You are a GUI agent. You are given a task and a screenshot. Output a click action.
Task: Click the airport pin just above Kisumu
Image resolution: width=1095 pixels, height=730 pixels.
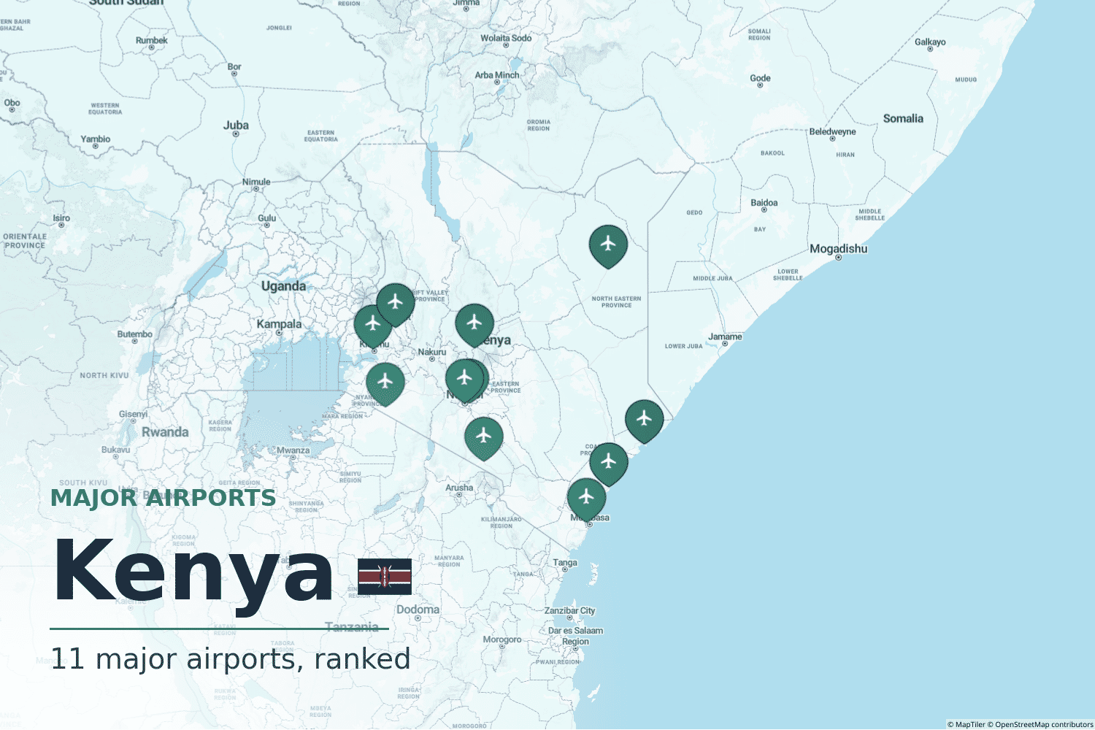click(x=373, y=326)
